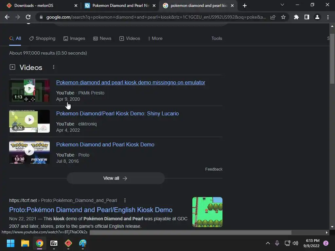Viewport: 335px width, 251px height.
Task: Open the Paint app taskbar icon
Action: [83, 243]
